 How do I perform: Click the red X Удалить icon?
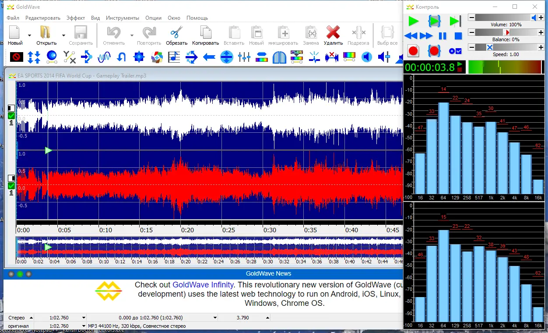[333, 33]
